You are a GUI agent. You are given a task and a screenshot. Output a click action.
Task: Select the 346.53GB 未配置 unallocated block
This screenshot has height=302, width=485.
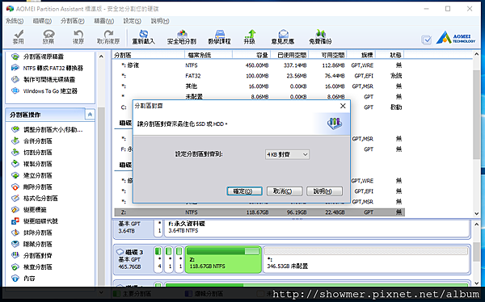366,260
